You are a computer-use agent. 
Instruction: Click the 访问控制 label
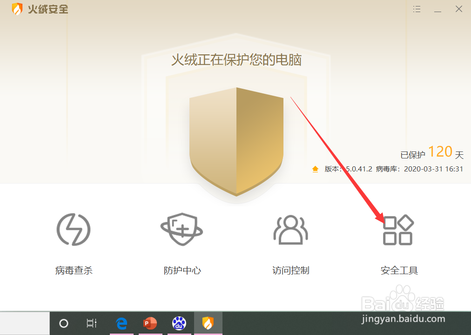click(x=291, y=270)
